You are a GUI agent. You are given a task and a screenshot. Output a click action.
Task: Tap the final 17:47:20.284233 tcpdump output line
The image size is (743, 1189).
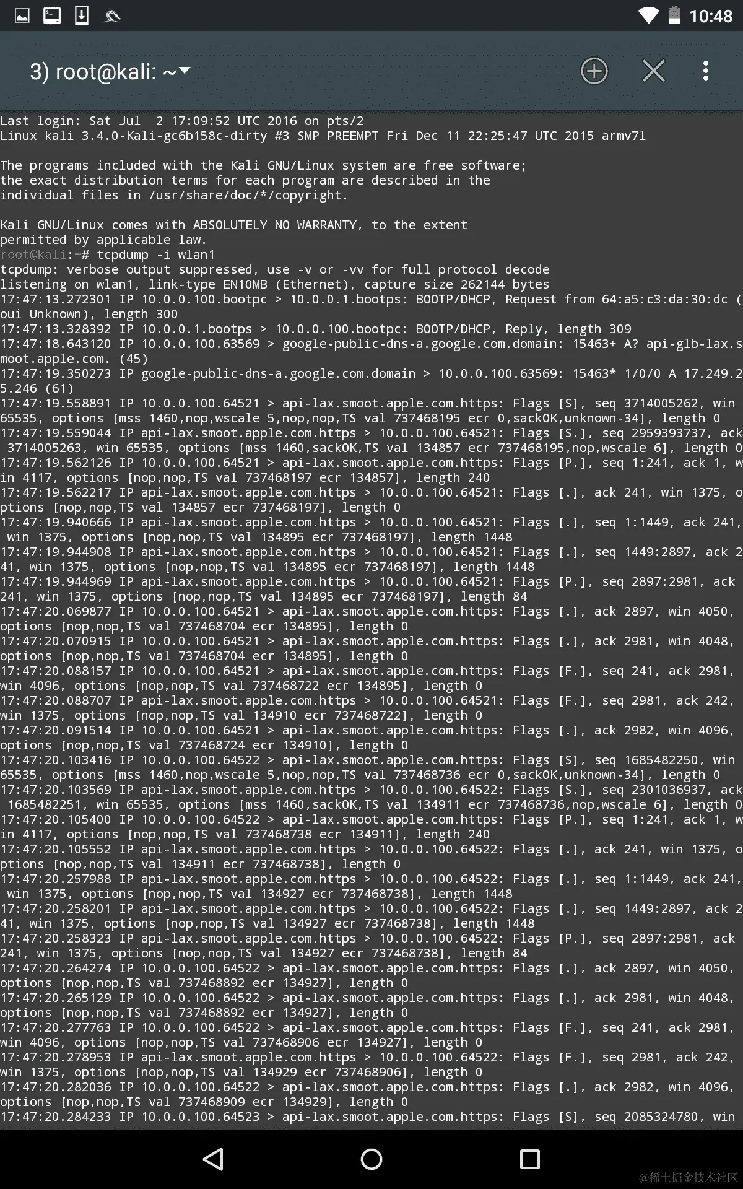coord(368,1117)
